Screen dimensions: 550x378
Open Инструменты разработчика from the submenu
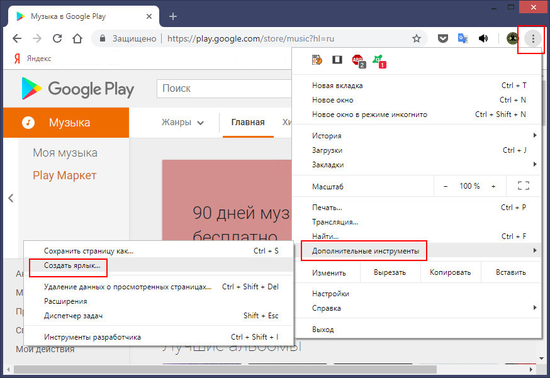(x=159, y=337)
